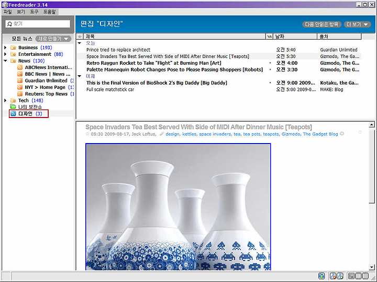Click the Reuters Top News feed icon
Image resolution: width=377 pixels, height=282 pixels.
[20, 94]
